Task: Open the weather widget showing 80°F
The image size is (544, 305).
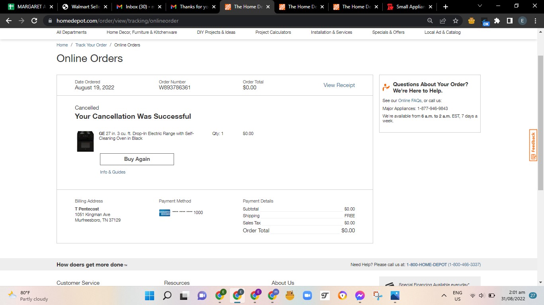Action: [28, 295]
